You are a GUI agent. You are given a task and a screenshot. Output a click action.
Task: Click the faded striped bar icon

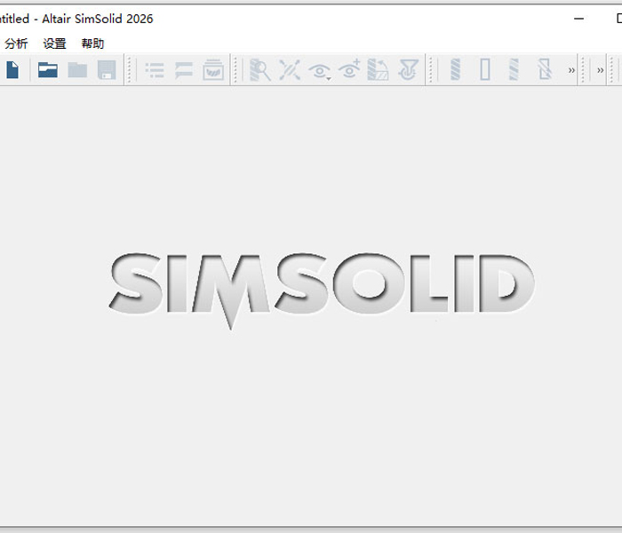coord(514,69)
